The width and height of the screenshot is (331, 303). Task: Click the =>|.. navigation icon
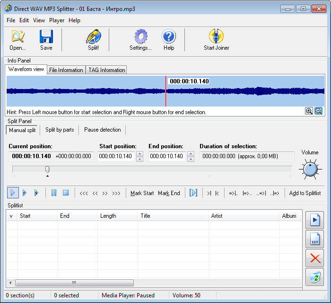pos(234,193)
